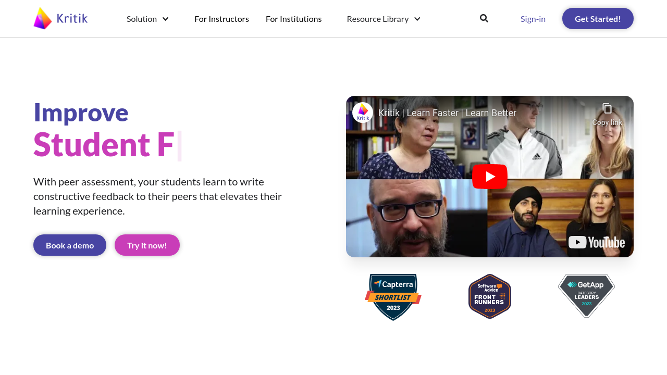Open the video title Kritik | Learn Faster
667x375 pixels.
coord(447,113)
